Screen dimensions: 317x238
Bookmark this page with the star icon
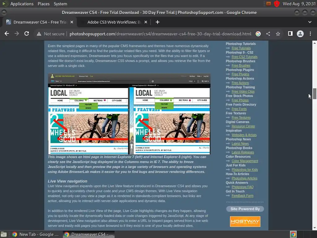click(x=278, y=34)
